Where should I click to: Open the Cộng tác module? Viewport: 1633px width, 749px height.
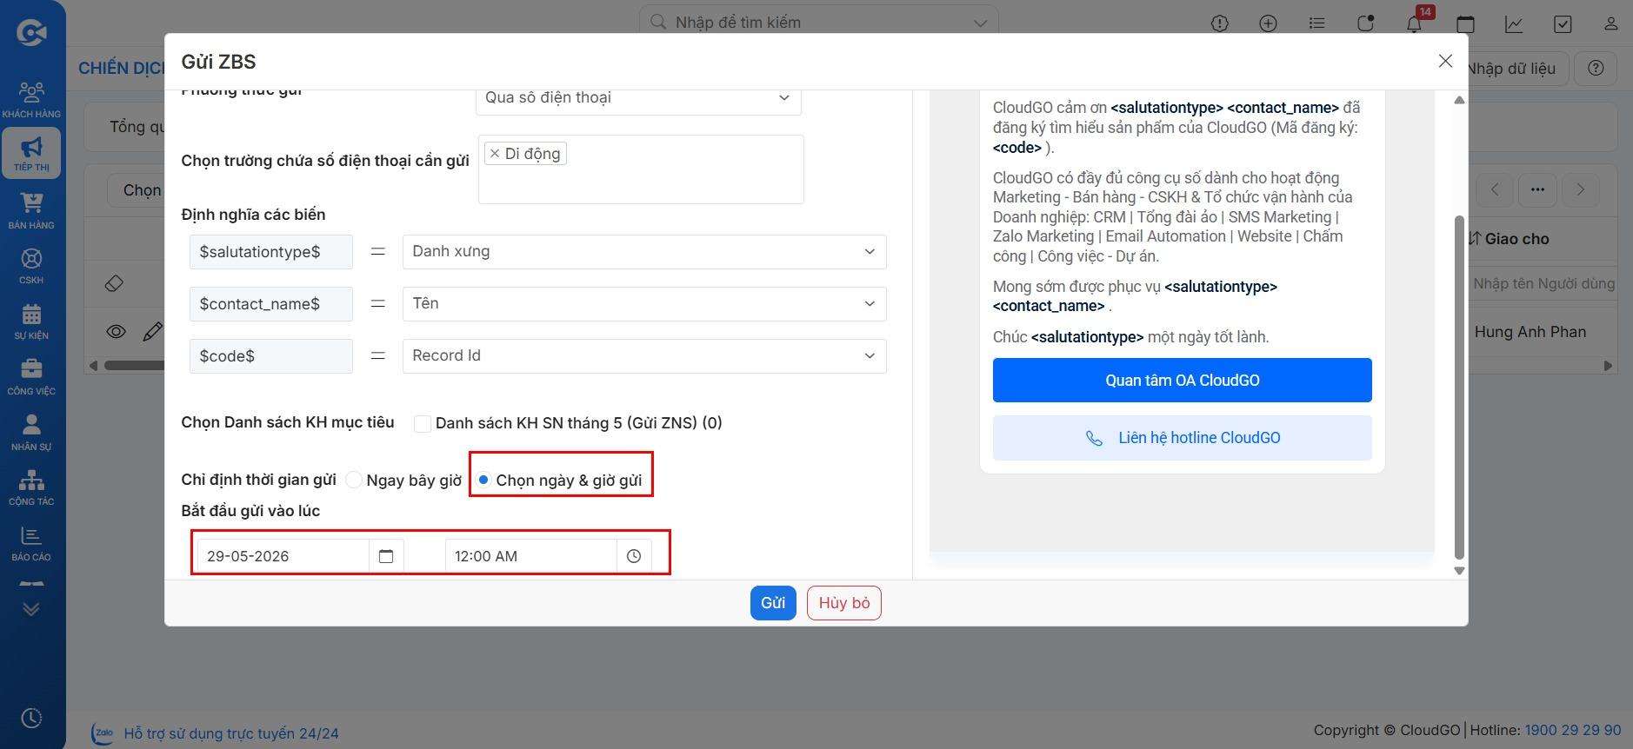31,487
